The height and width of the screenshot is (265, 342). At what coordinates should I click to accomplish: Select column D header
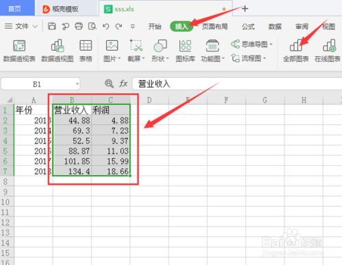click(149, 100)
